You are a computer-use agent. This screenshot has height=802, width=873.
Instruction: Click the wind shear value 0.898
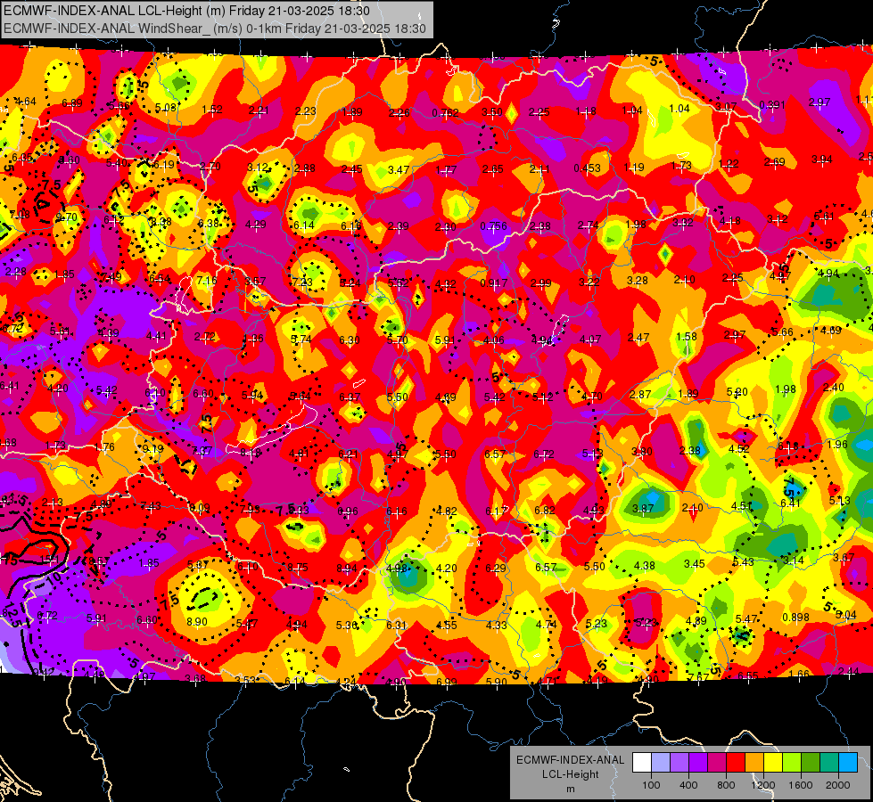tap(795, 618)
